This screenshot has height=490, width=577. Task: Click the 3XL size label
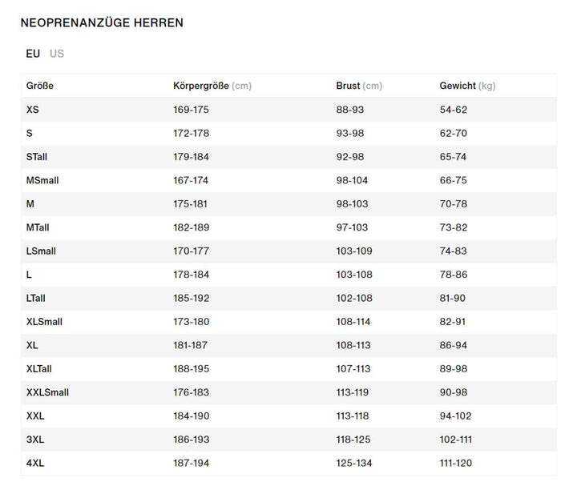click(34, 440)
